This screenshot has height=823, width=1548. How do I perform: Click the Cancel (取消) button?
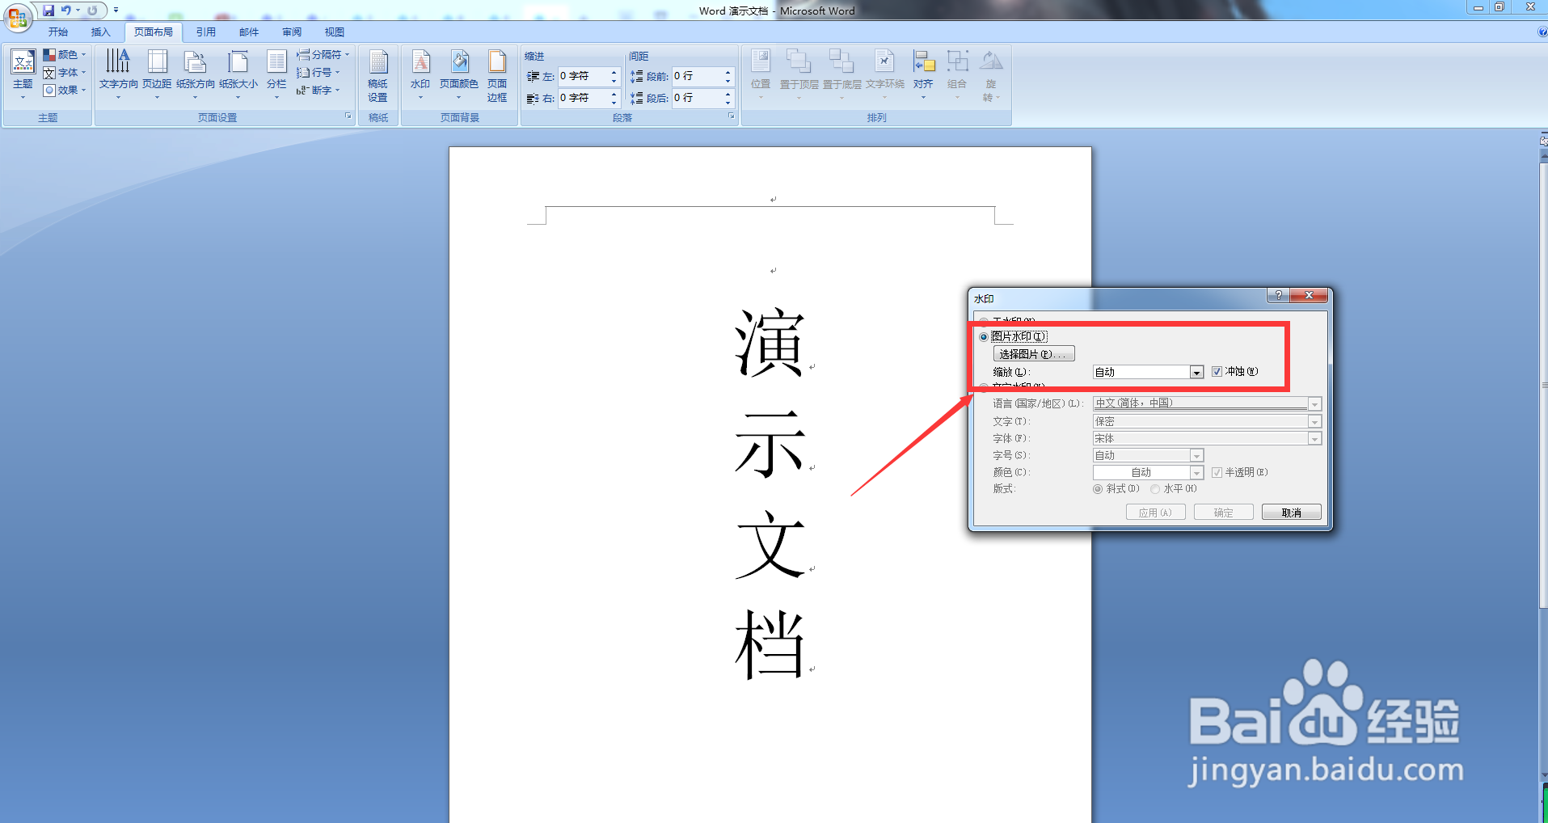pyautogui.click(x=1291, y=511)
